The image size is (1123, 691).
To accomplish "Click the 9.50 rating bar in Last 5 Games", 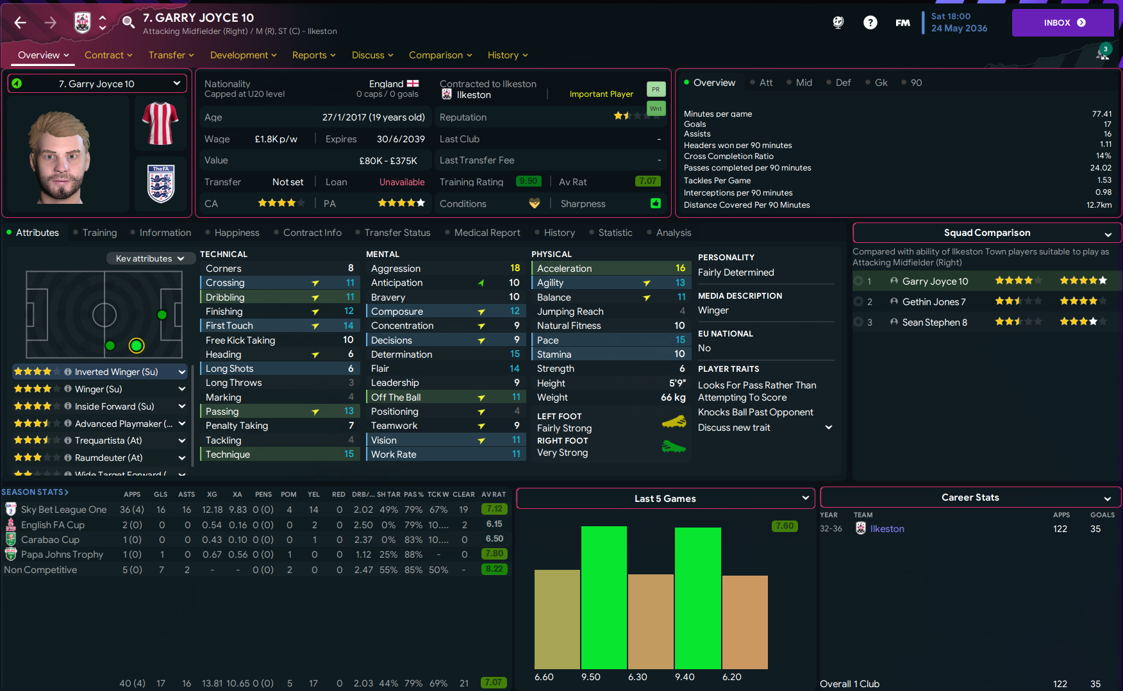I will [x=604, y=597].
